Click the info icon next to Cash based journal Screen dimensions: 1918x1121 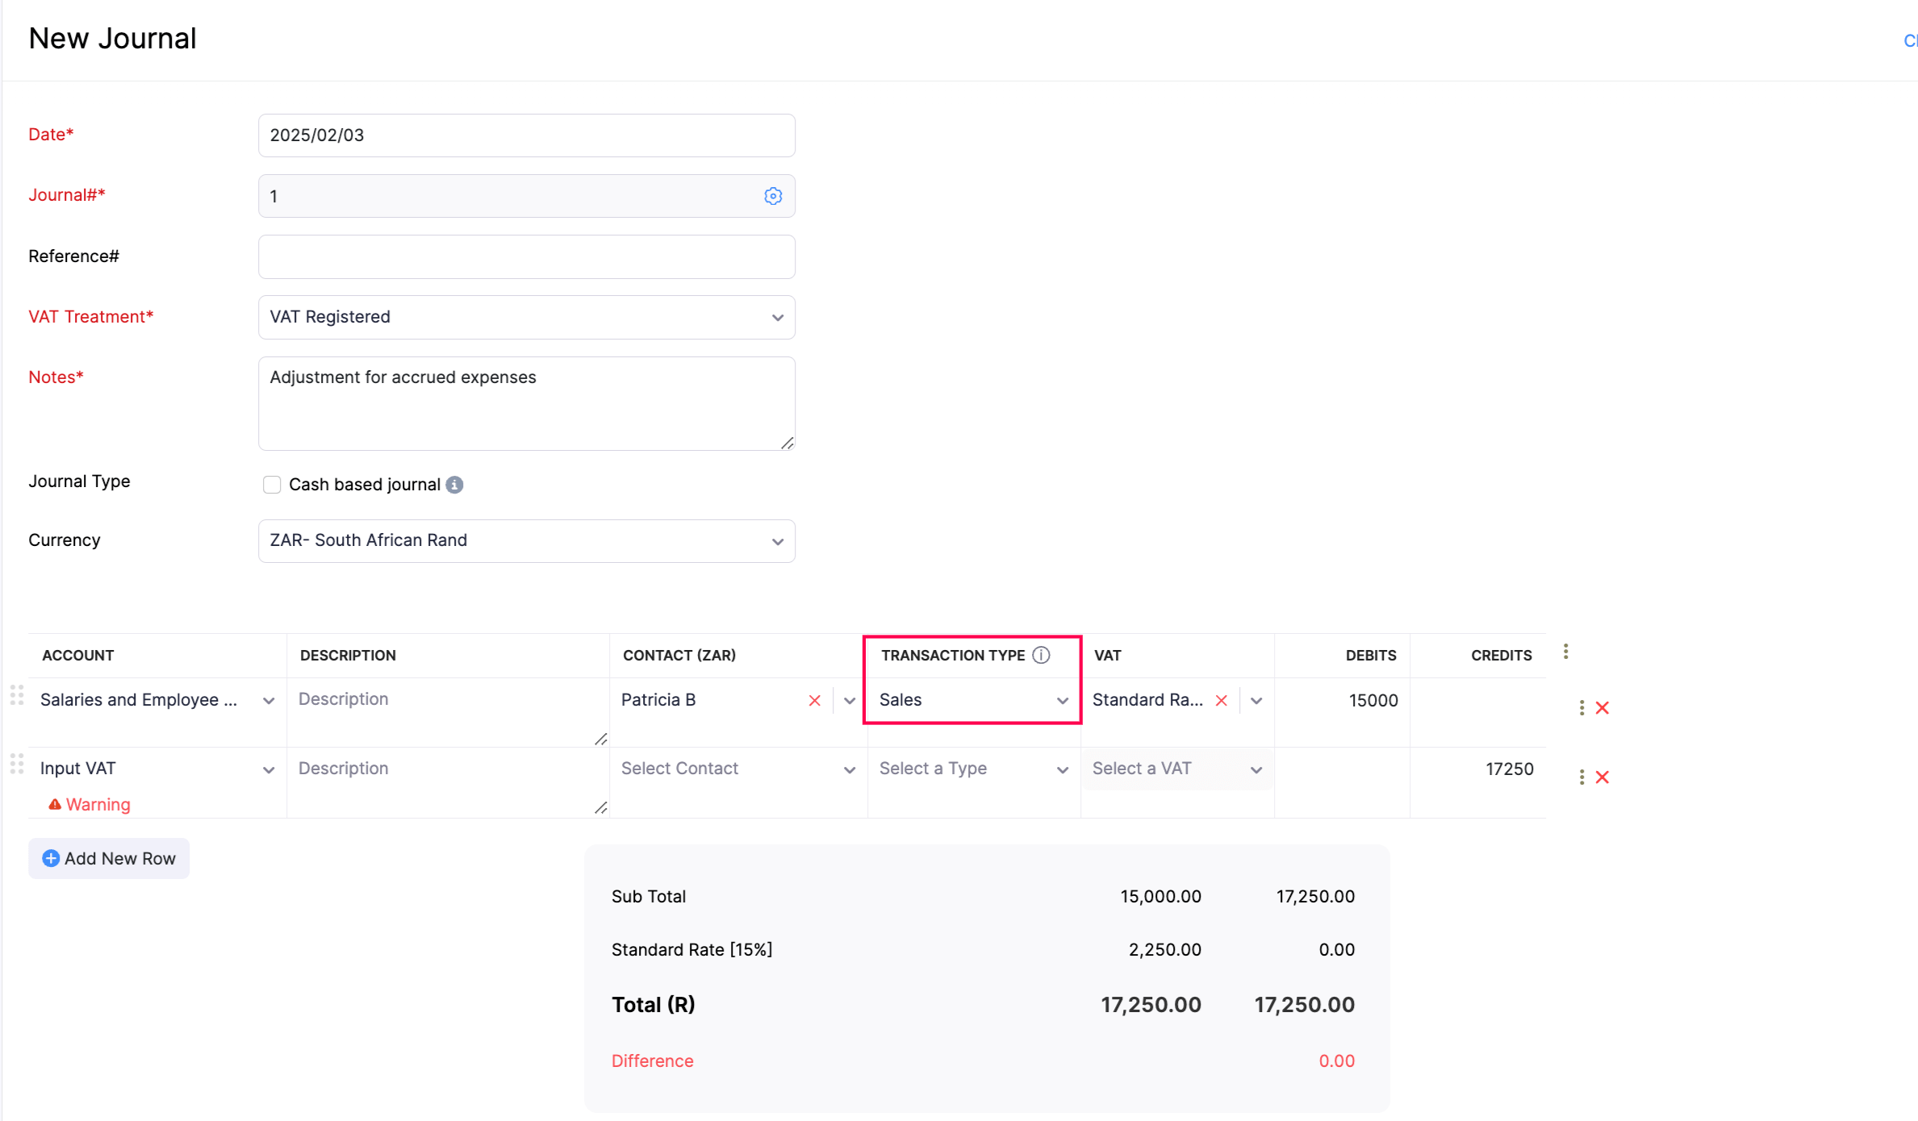click(455, 484)
